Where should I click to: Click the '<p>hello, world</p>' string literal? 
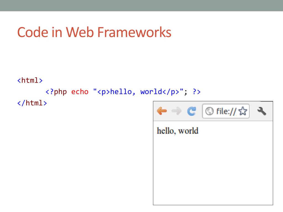pyautogui.click(x=138, y=92)
